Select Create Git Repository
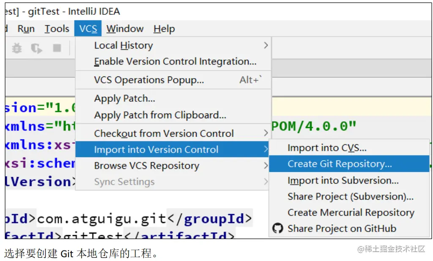Image resolution: width=433 pixels, height=261 pixels. tap(349, 163)
